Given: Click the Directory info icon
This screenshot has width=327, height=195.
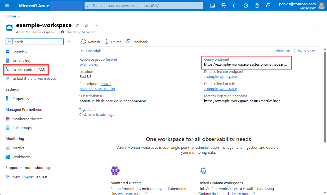Looking at the screenshot, I should pyautogui.click(x=63, y=32).
